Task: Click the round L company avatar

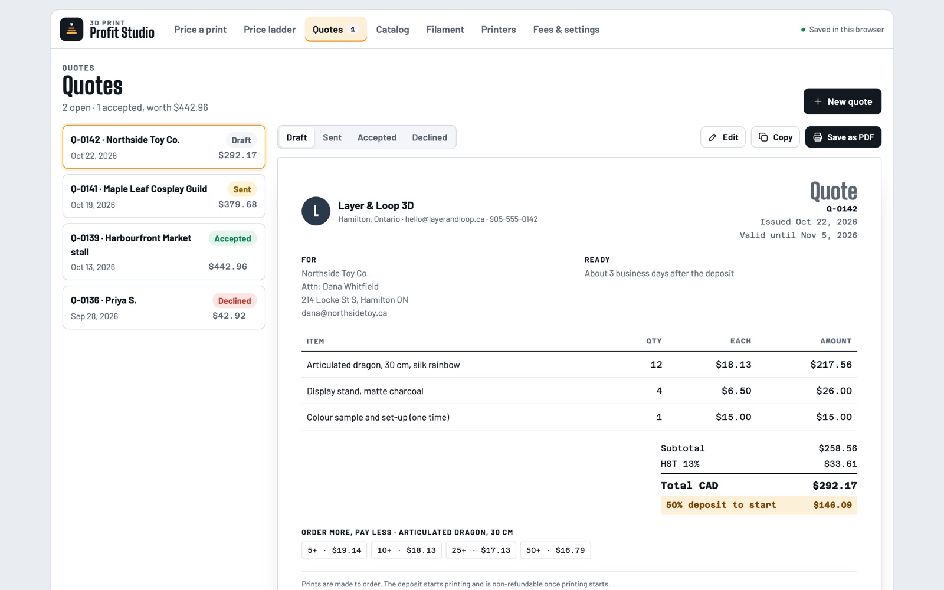Action: click(x=316, y=211)
